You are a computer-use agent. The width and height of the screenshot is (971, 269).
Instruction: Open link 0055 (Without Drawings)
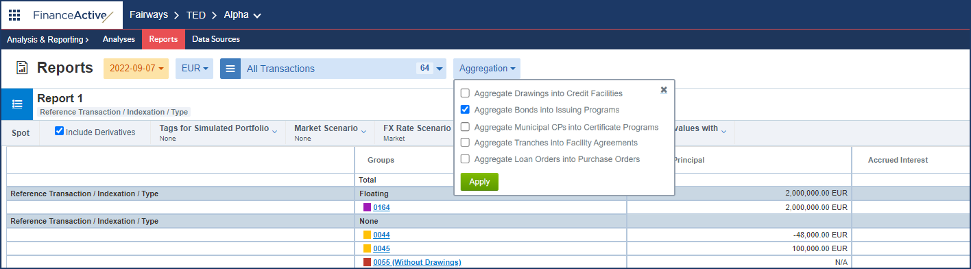click(x=417, y=262)
